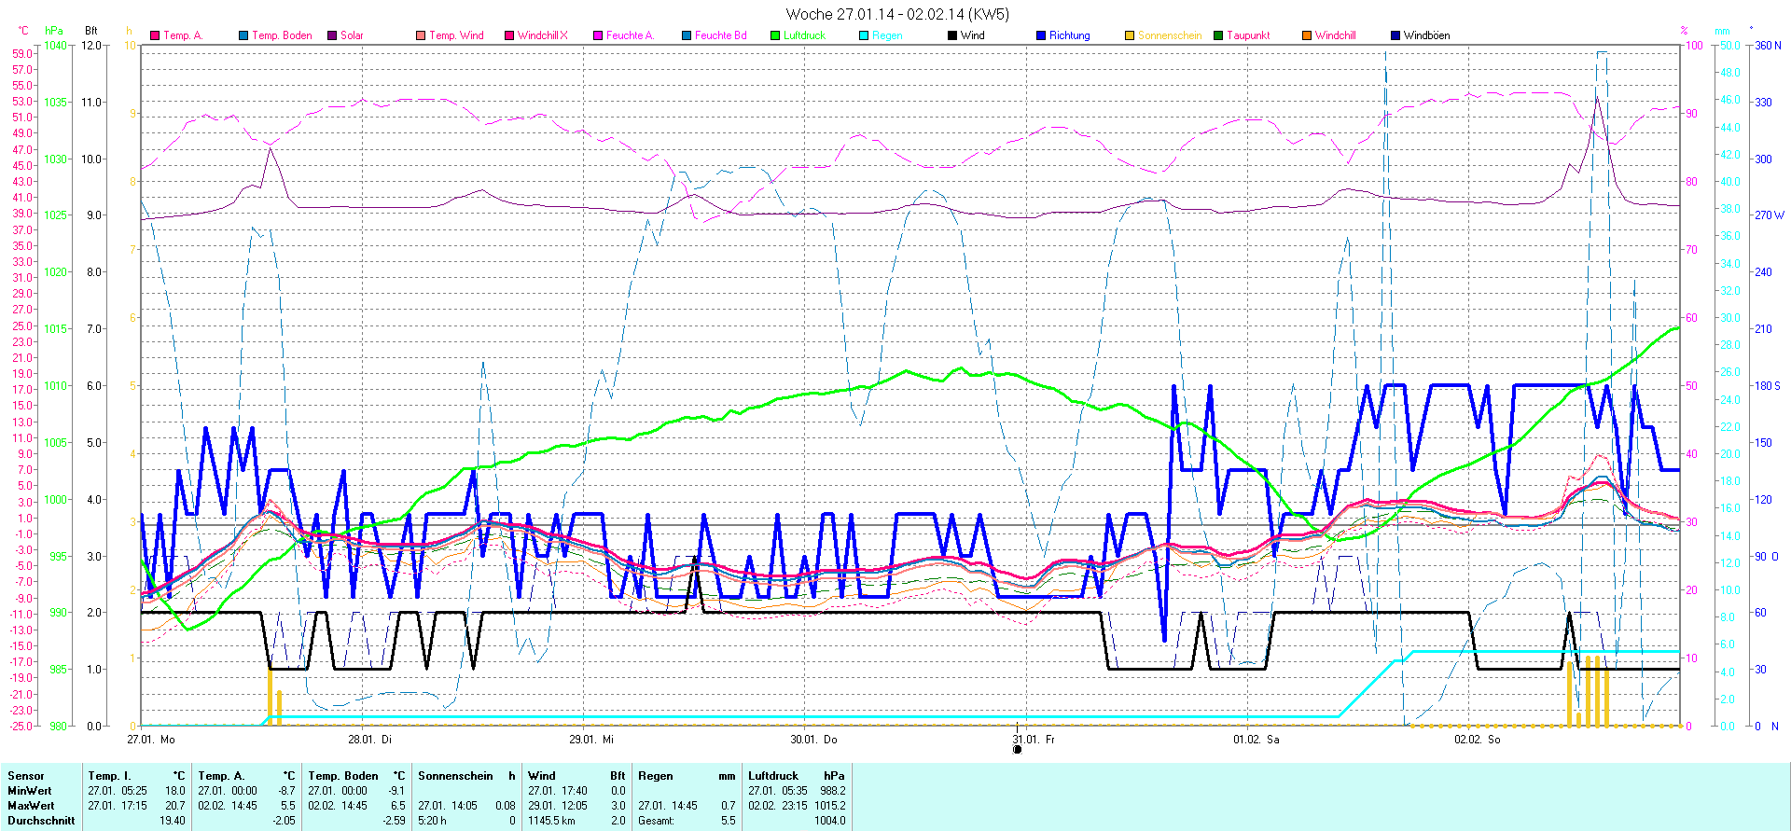This screenshot has height=831, width=1791.
Task: Click the cyan Regen legend square
Action: click(x=864, y=35)
